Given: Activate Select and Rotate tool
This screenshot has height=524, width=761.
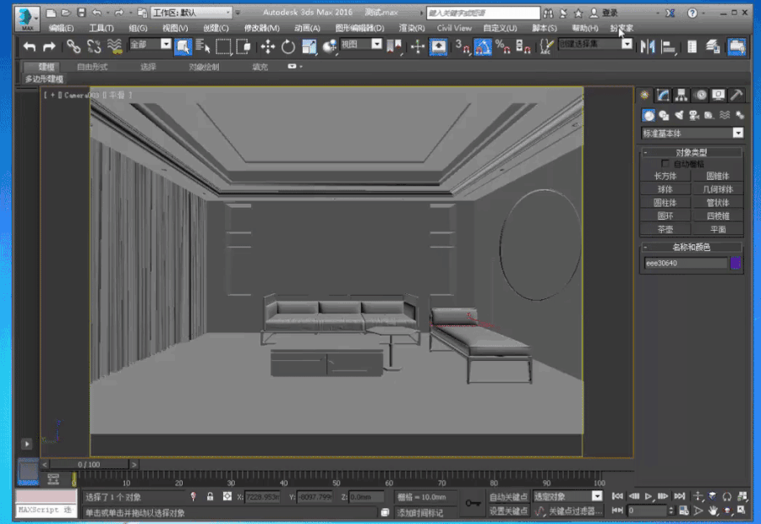Looking at the screenshot, I should click(x=287, y=46).
